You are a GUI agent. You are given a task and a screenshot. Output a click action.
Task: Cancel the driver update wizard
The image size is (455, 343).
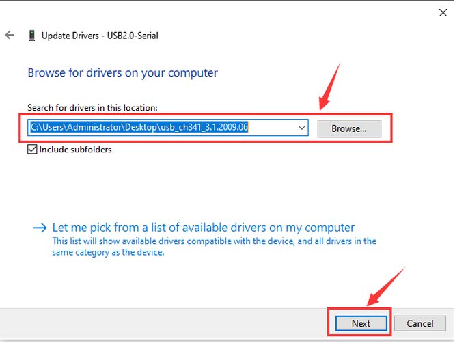click(x=420, y=323)
